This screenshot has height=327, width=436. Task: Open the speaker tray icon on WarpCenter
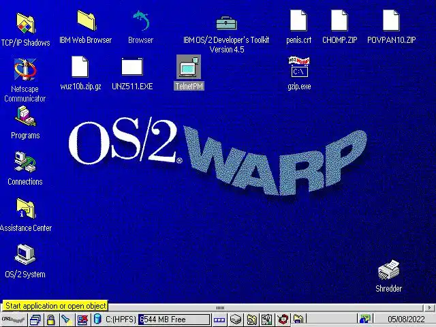266,320
